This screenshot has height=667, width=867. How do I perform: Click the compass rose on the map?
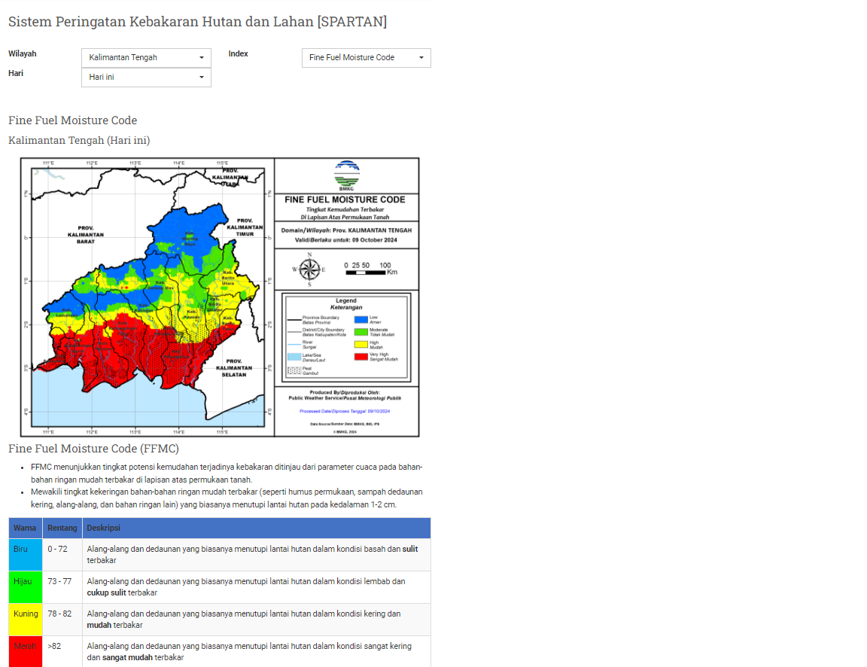point(309,270)
